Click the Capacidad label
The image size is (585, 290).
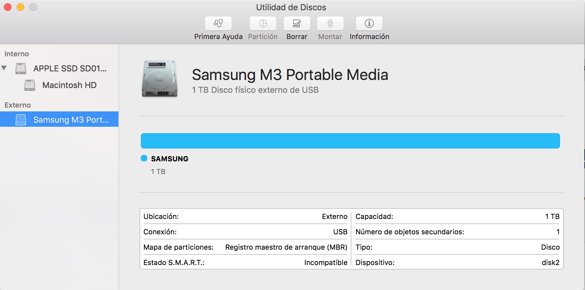374,216
